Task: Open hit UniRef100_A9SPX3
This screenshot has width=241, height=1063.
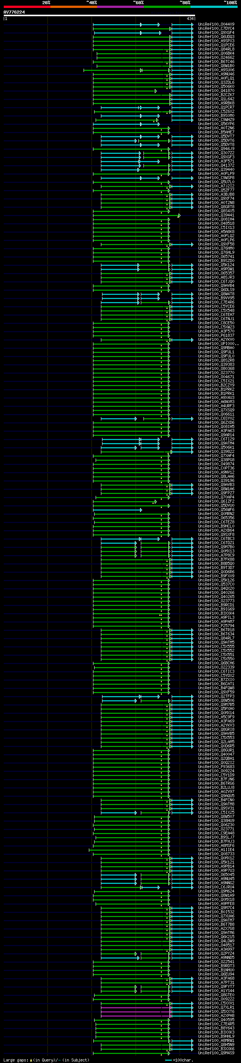Action: pos(216,41)
